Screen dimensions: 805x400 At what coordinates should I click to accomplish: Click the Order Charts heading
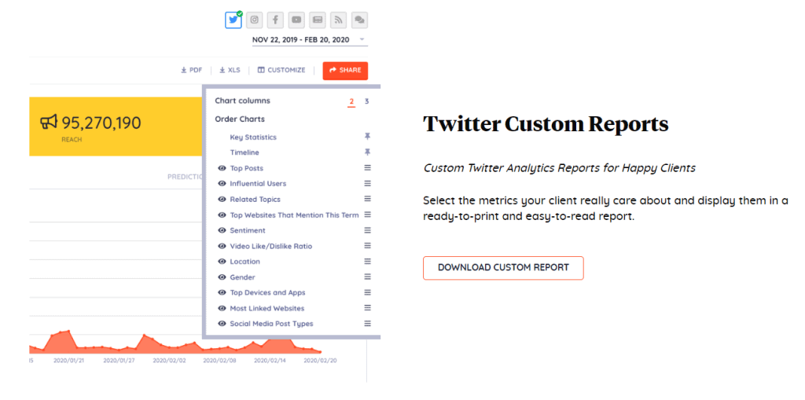240,119
